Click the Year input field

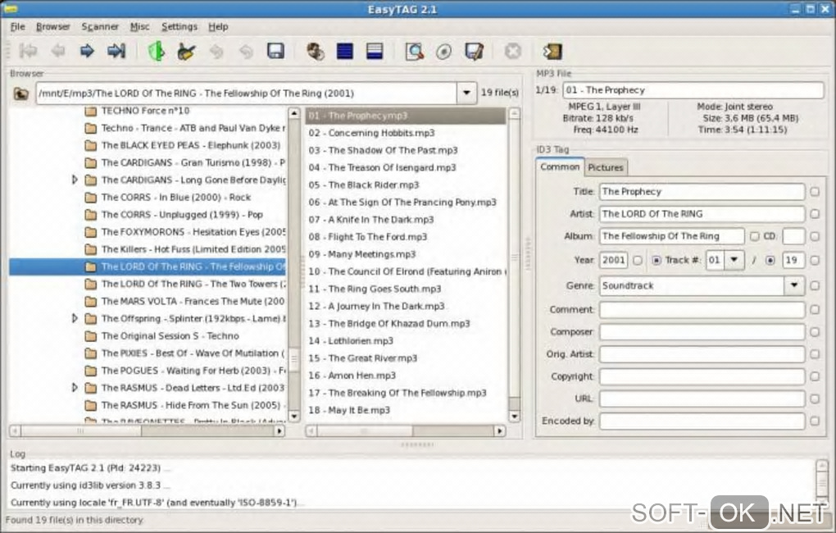tap(614, 261)
